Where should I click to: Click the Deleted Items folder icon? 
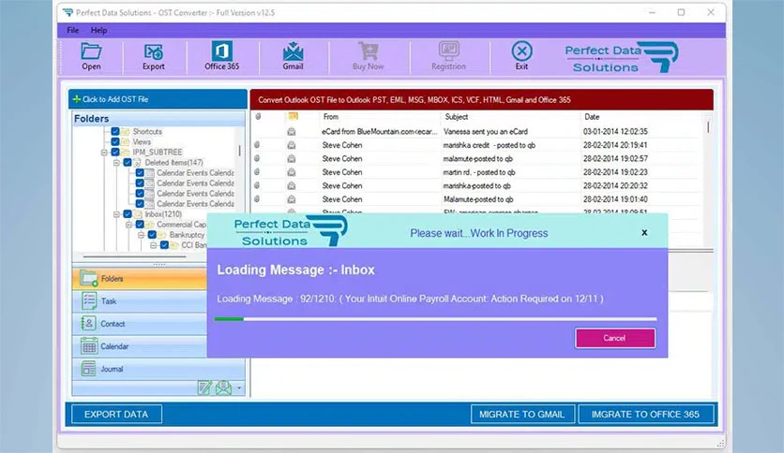point(137,163)
